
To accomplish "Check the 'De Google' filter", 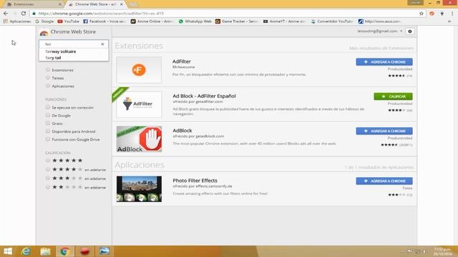I will pyautogui.click(x=48, y=115).
